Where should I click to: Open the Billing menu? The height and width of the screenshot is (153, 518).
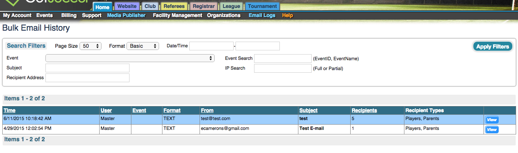(x=69, y=16)
